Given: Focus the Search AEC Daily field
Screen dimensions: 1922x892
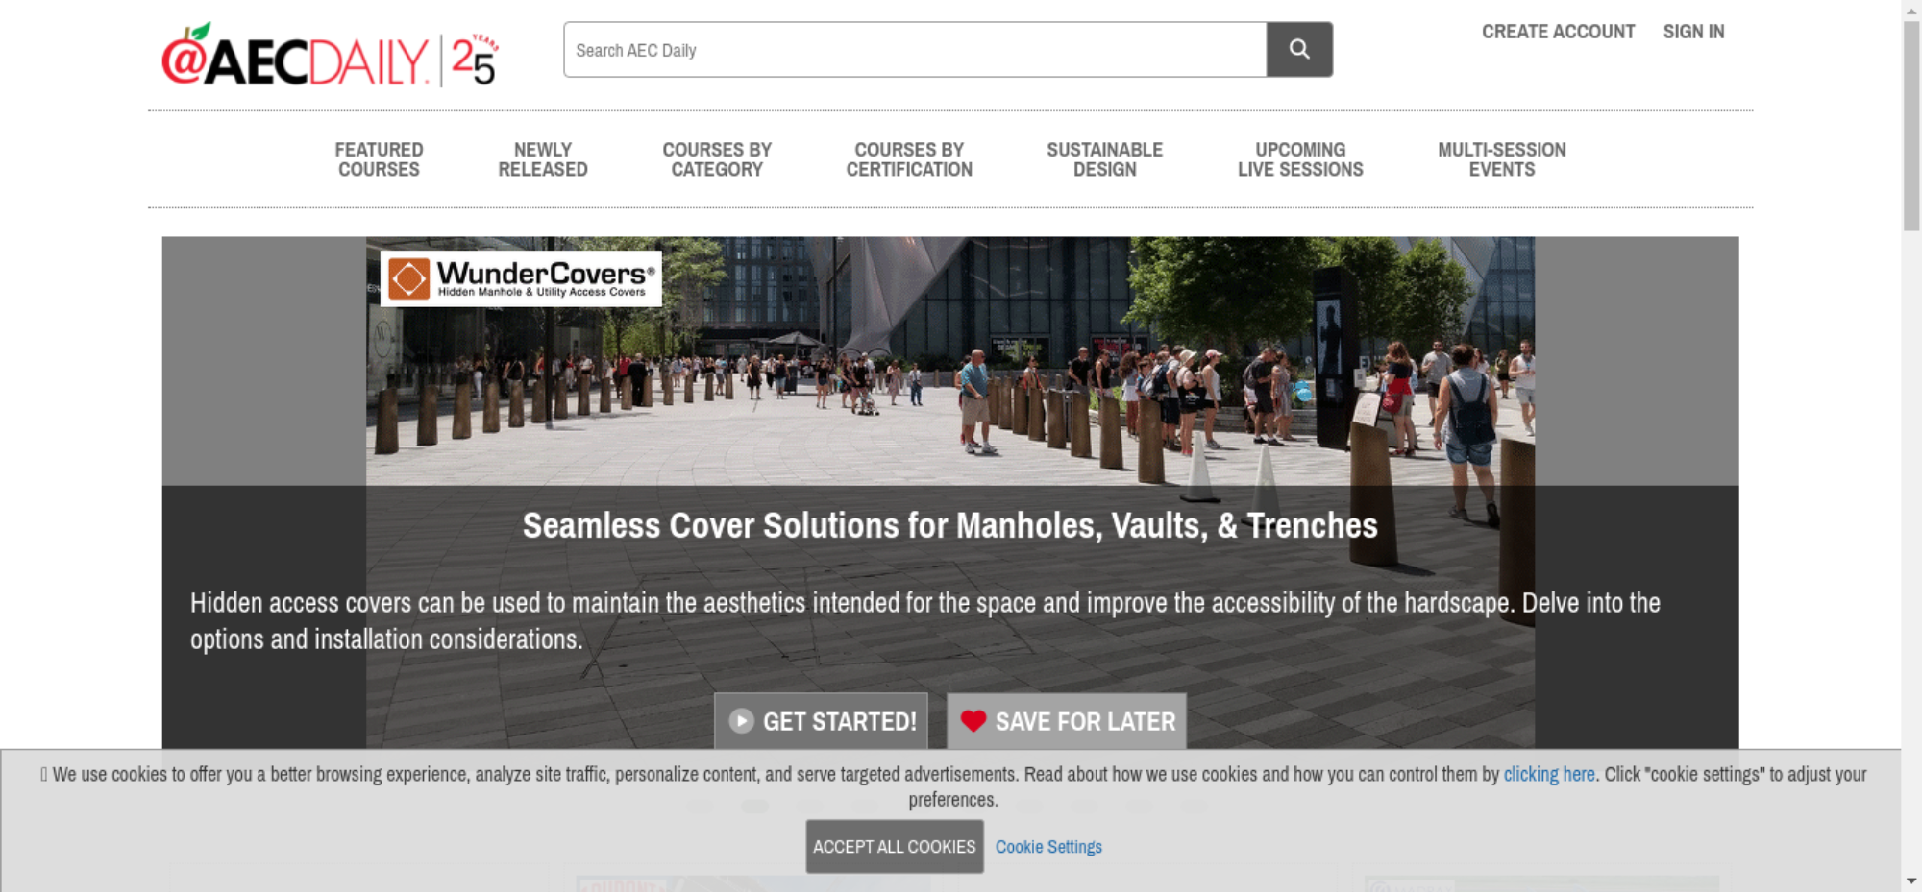Looking at the screenshot, I should [x=914, y=50].
